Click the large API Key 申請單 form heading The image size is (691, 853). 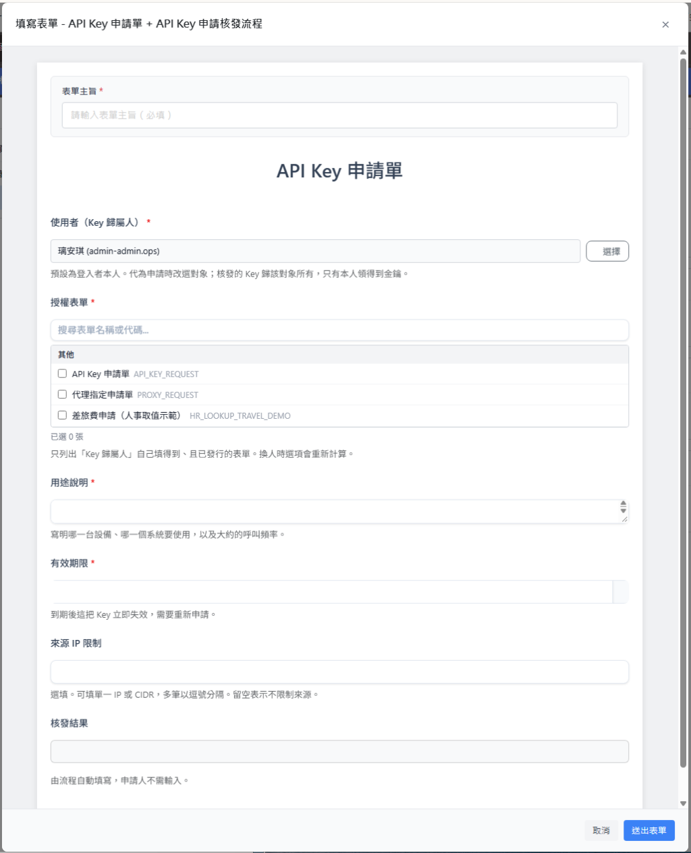pyautogui.click(x=339, y=171)
